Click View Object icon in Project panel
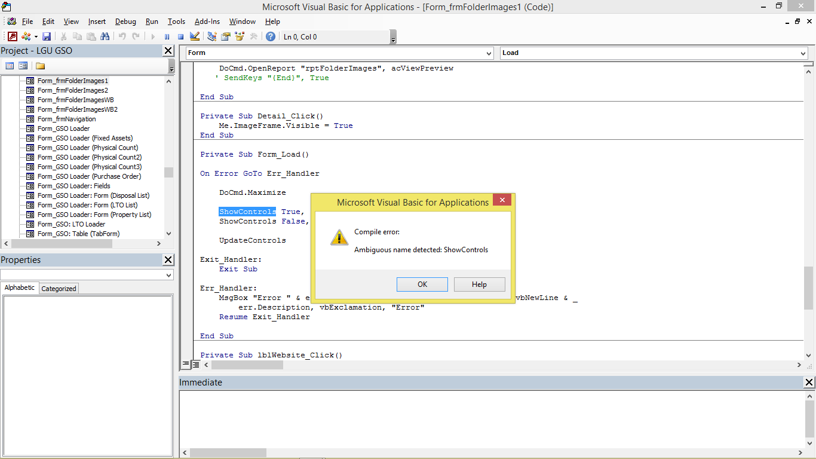This screenshot has height=459, width=816. [x=23, y=66]
